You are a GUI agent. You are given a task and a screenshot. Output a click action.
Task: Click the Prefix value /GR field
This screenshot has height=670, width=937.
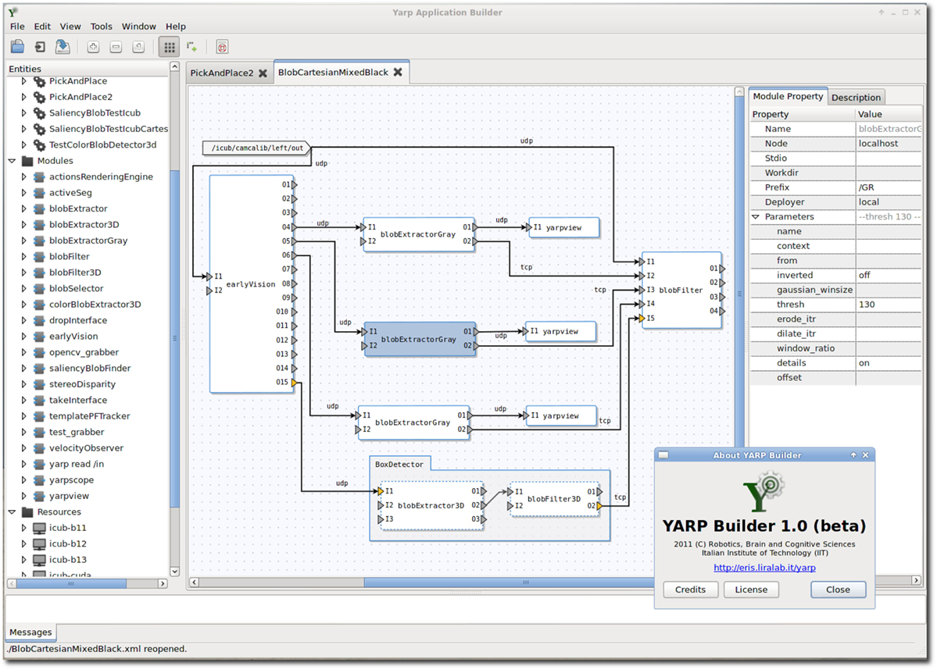(889, 187)
